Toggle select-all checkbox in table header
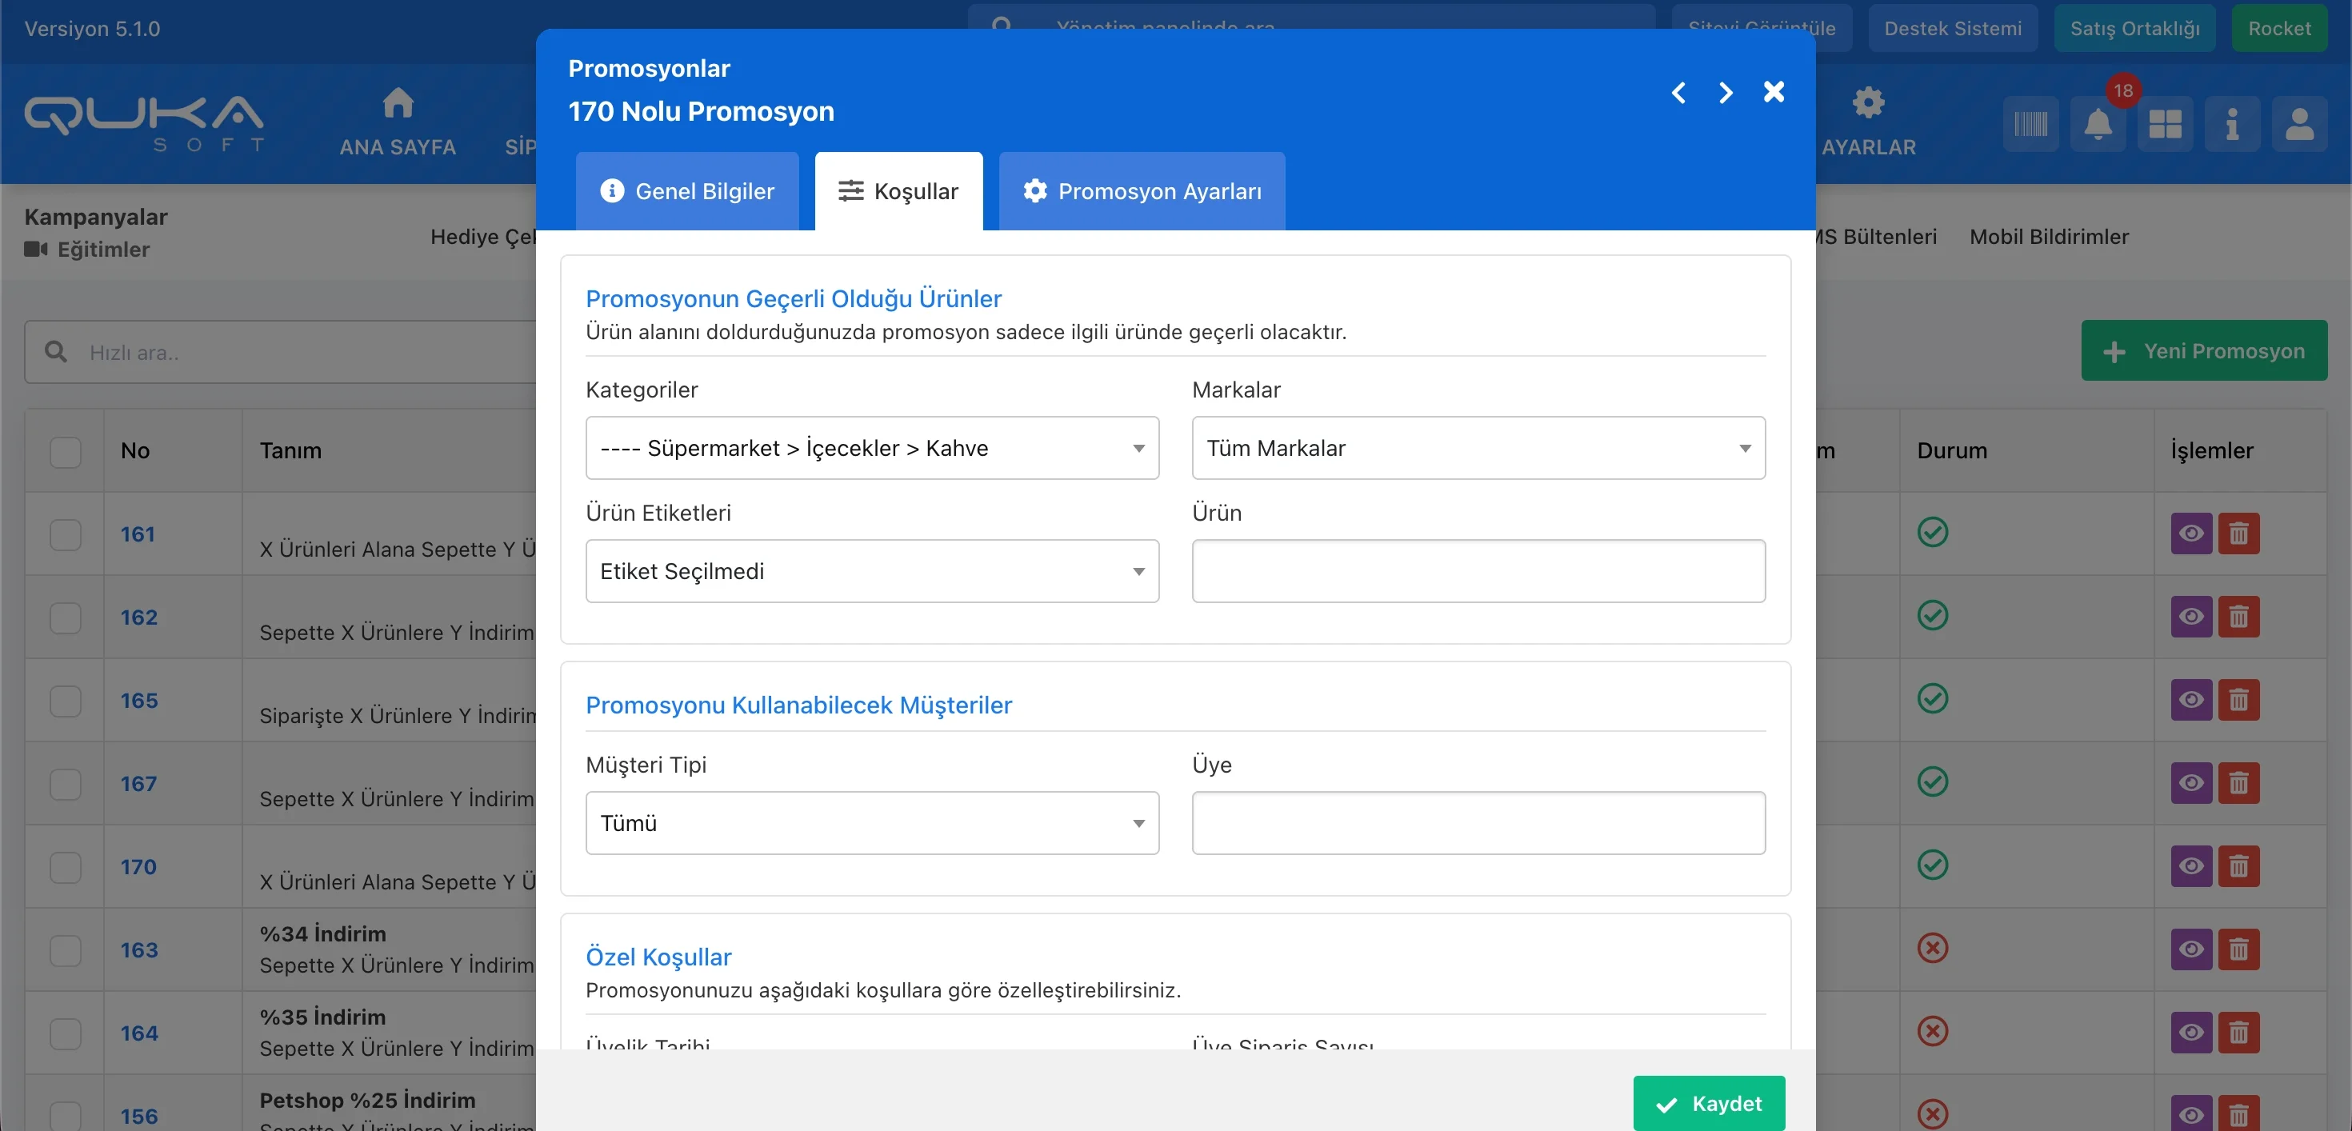Screen dimensions: 2352x1131 point(65,451)
